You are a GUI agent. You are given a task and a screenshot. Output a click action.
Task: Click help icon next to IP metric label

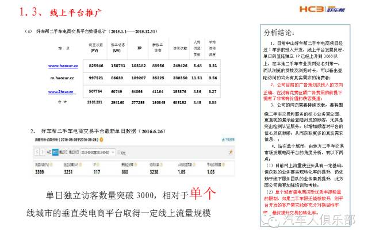(x=98, y=165)
